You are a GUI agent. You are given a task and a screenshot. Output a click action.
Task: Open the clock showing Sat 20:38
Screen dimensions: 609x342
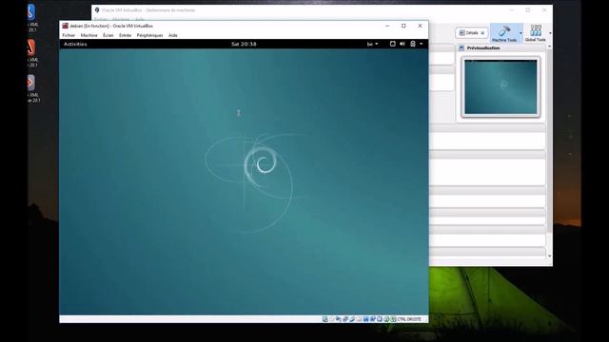[244, 44]
